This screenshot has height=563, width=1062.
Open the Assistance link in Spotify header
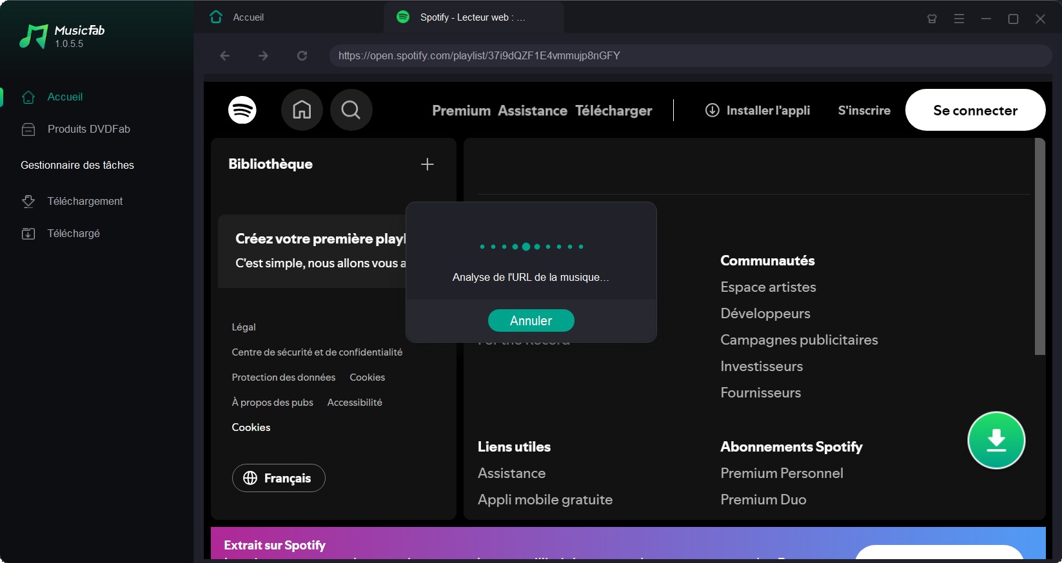coord(533,111)
